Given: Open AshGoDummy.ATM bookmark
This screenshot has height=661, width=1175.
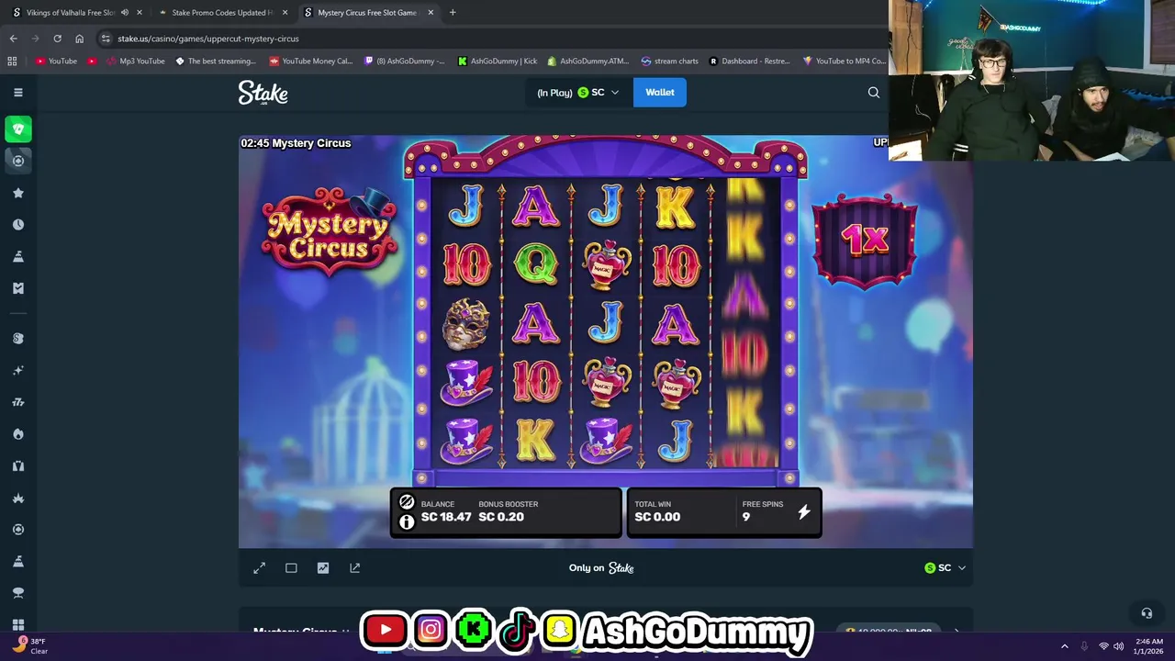Looking at the screenshot, I should click(x=588, y=61).
